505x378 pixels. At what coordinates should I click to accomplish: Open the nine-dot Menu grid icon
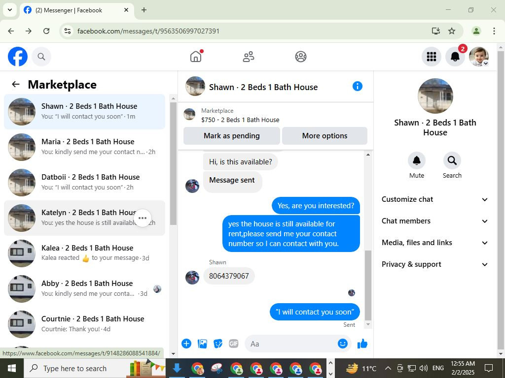tap(431, 57)
